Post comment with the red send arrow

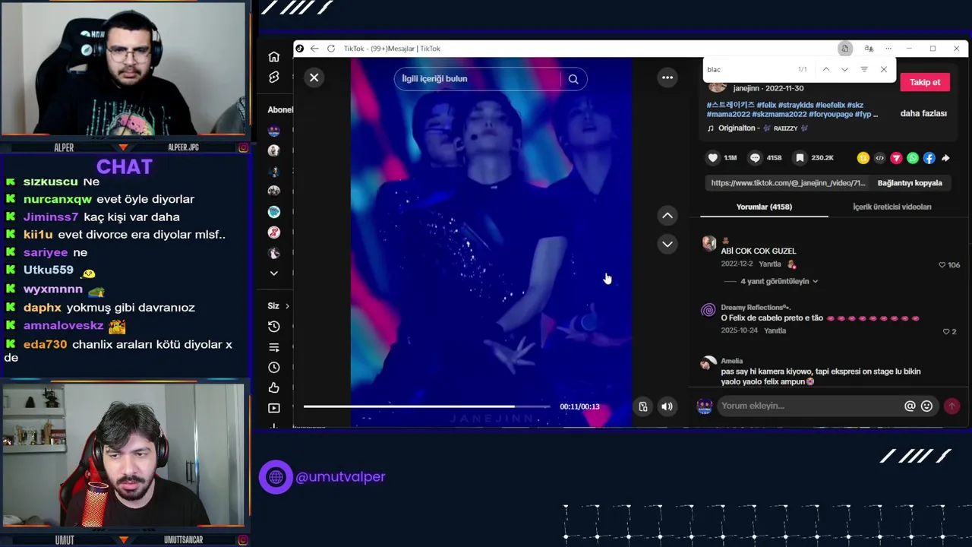(951, 406)
